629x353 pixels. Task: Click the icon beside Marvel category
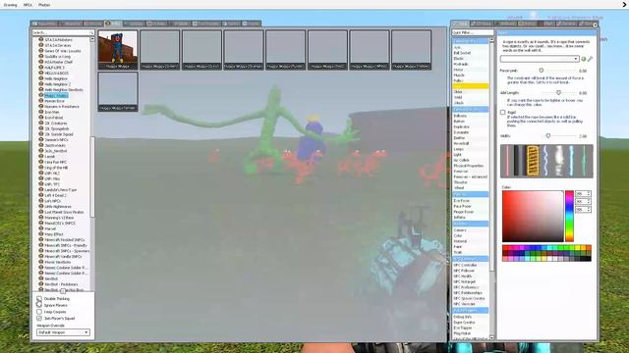pyautogui.click(x=41, y=228)
